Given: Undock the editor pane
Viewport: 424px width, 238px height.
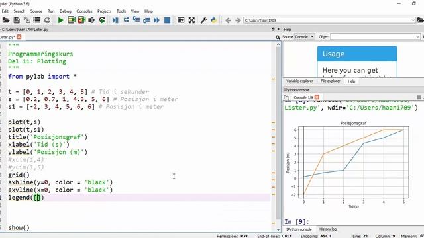Looking at the screenshot, I should point(273,29).
